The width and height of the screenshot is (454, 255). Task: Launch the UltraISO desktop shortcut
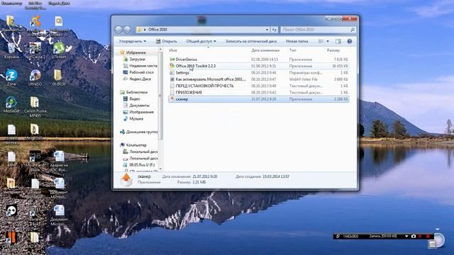pyautogui.click(x=35, y=77)
